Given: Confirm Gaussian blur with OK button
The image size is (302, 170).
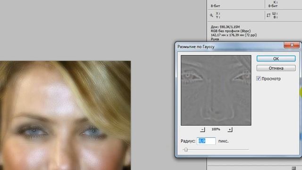Looking at the screenshot, I should pos(276,59).
